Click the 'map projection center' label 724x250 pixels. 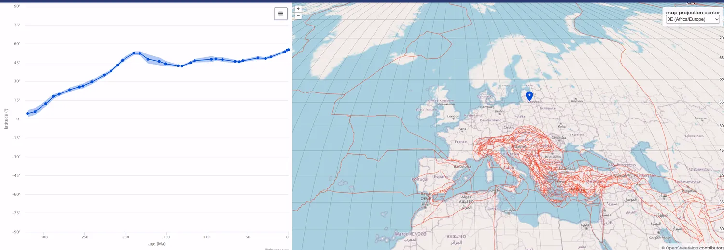(x=693, y=13)
